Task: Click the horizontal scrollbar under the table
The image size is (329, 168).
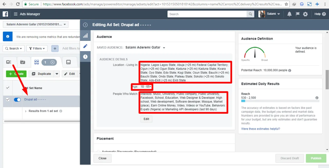Action: pos(42,121)
